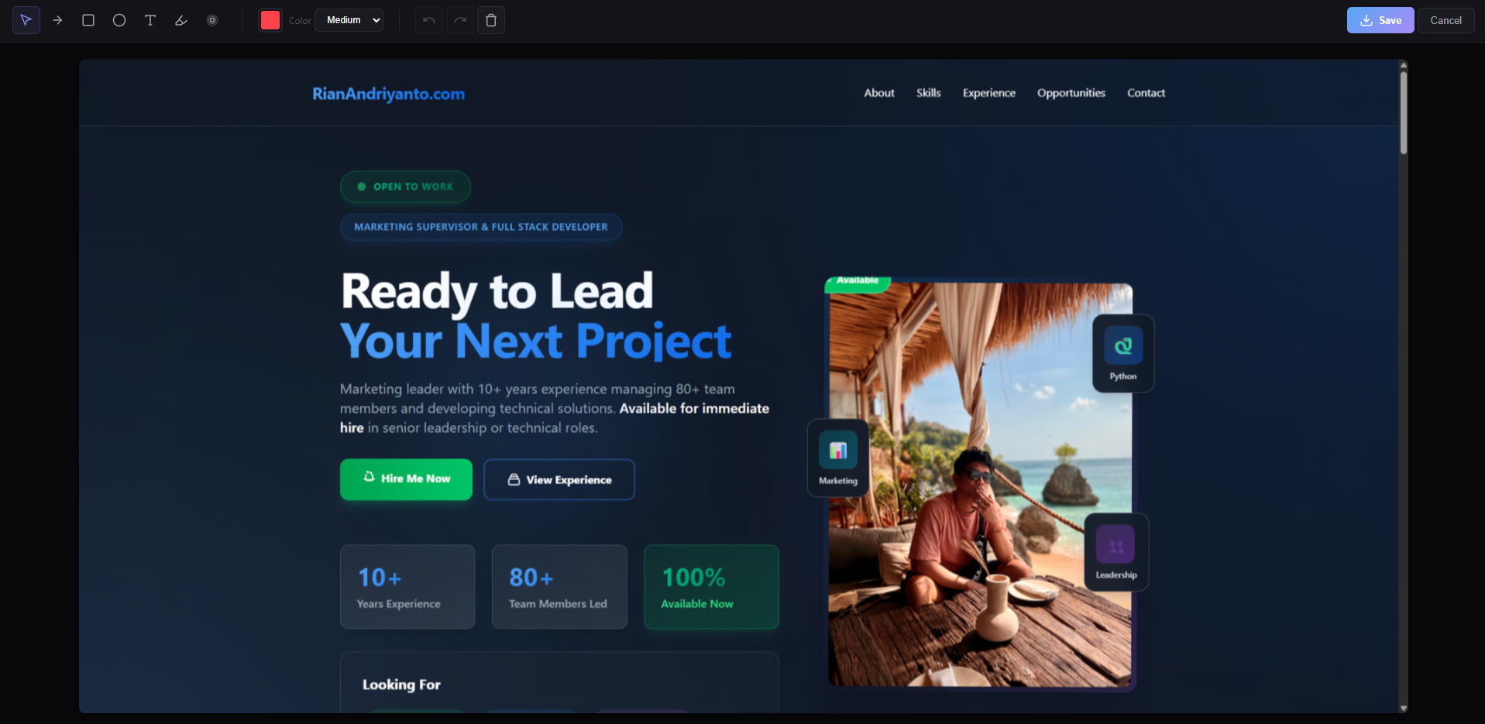Screen dimensions: 1485x724
Task: Click the Hire Me Now button
Action: [x=406, y=479]
